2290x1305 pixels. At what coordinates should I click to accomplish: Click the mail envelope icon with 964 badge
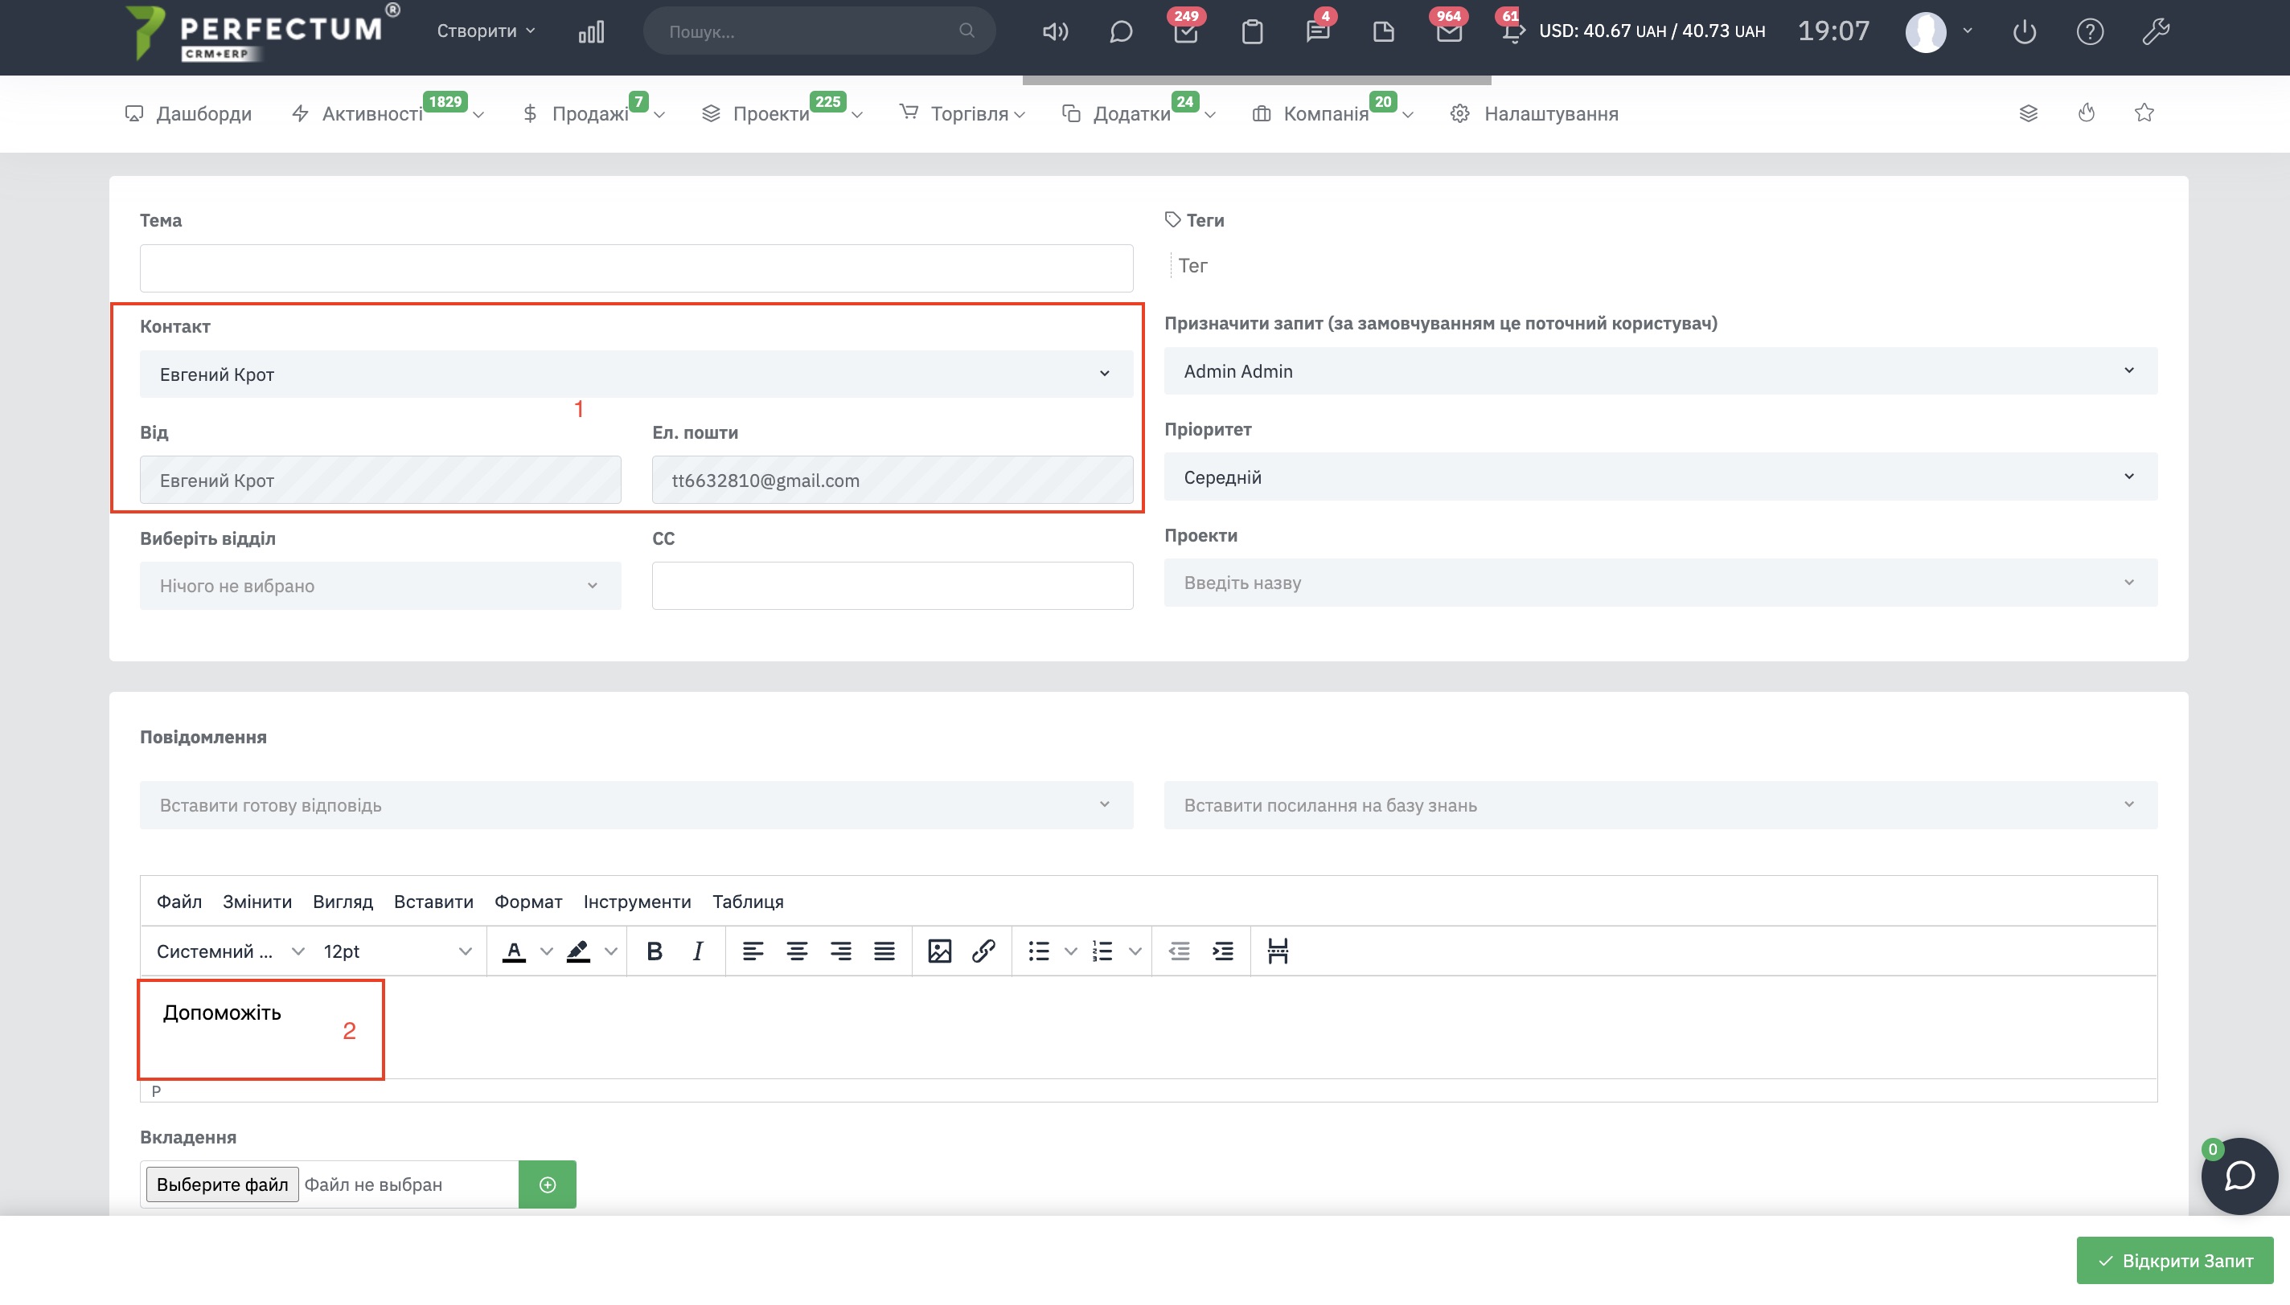click(1448, 32)
